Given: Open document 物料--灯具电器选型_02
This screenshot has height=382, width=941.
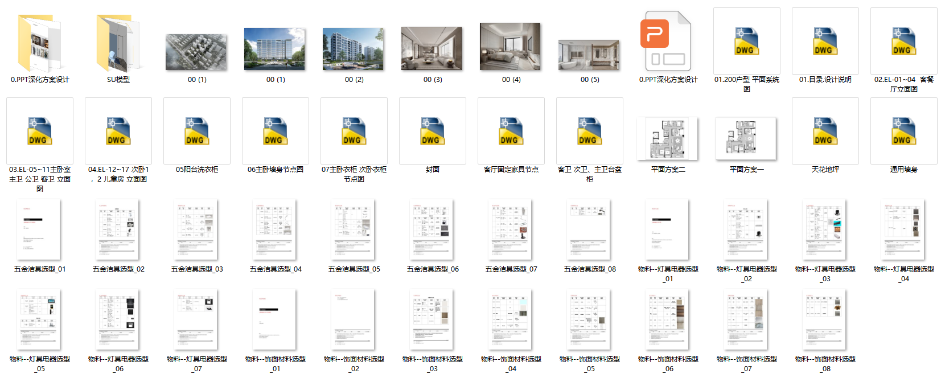Looking at the screenshot, I should point(746,229).
